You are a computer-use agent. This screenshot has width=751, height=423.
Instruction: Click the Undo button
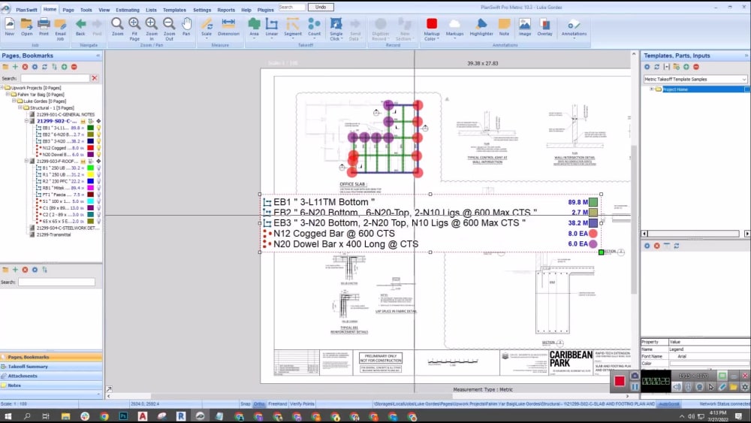[x=321, y=8]
